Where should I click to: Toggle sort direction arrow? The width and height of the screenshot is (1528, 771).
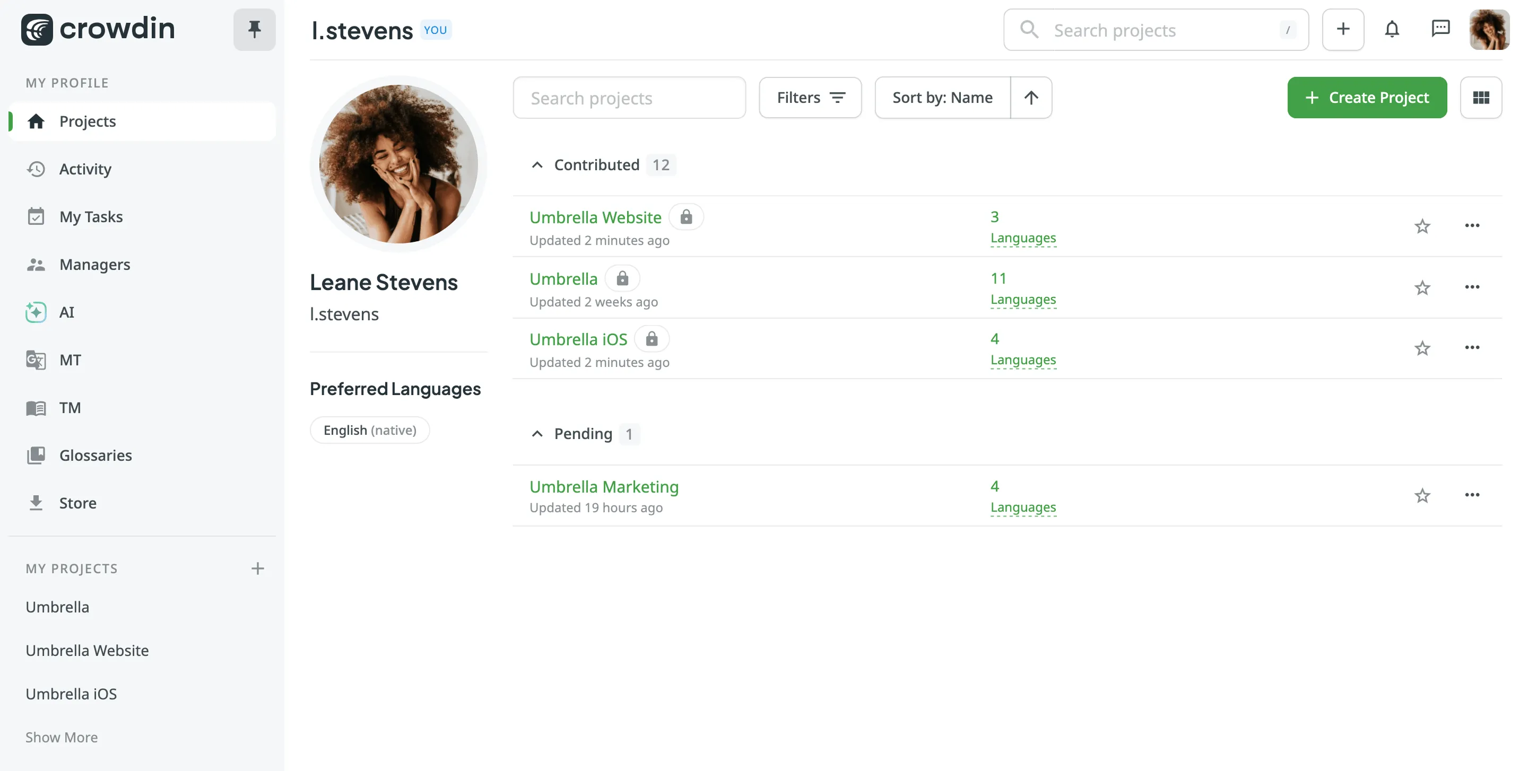pyautogui.click(x=1031, y=97)
